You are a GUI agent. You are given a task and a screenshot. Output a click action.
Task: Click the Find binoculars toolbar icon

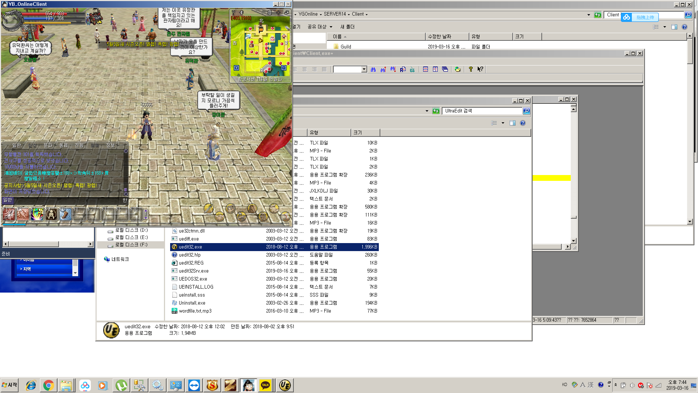pyautogui.click(x=373, y=70)
